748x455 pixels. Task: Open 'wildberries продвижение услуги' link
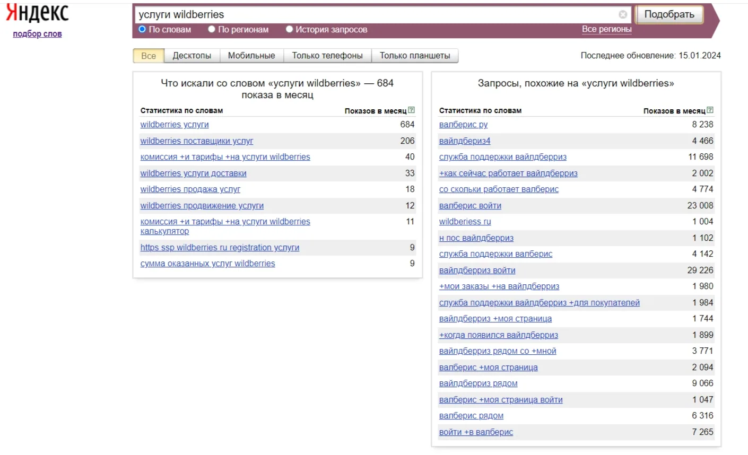202,206
